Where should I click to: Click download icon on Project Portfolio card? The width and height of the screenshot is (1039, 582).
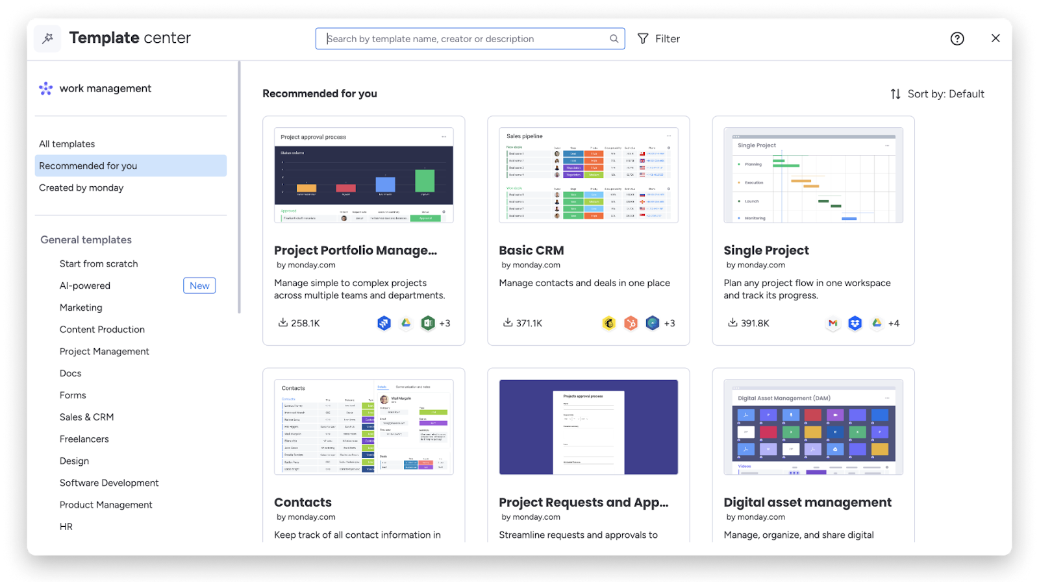click(282, 322)
